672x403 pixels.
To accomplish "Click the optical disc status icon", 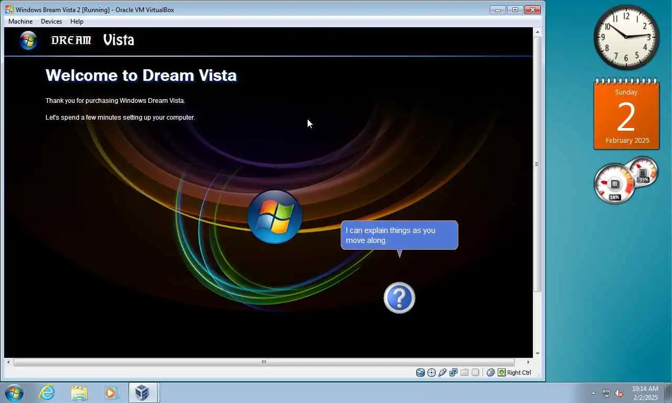I will coord(432,373).
